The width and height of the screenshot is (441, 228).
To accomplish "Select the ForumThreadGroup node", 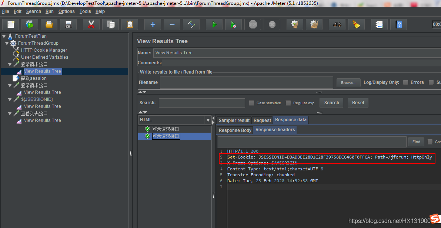I will pyautogui.click(x=38, y=43).
